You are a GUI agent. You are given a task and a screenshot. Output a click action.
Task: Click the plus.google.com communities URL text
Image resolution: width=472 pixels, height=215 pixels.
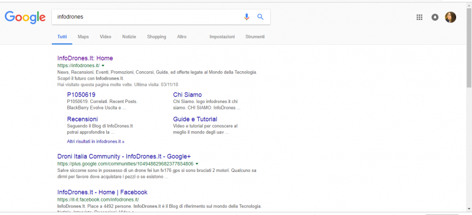(125, 164)
